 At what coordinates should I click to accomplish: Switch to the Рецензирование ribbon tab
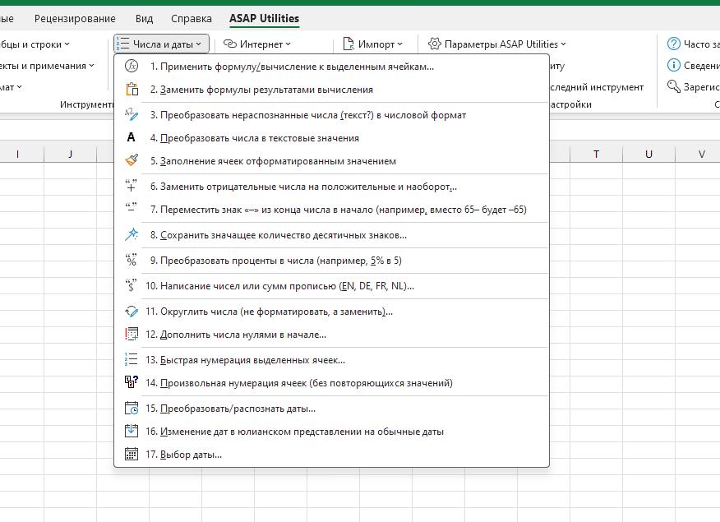pyautogui.click(x=75, y=18)
